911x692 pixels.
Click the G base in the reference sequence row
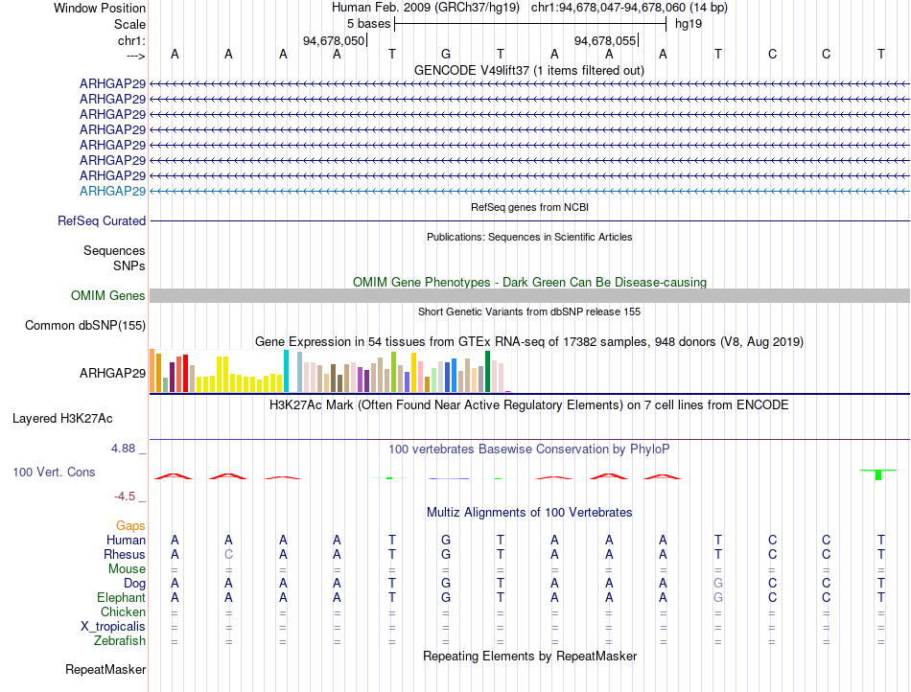[446, 54]
